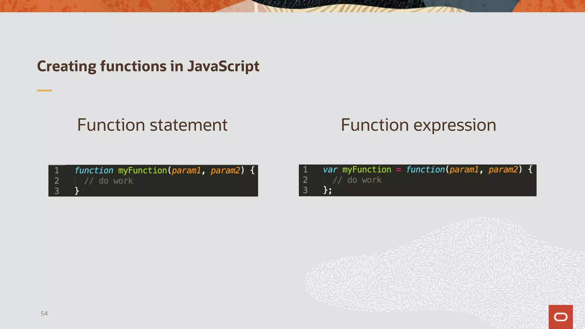Click "// do work" comment in expression code
This screenshot has width=585, height=329.
(357, 180)
